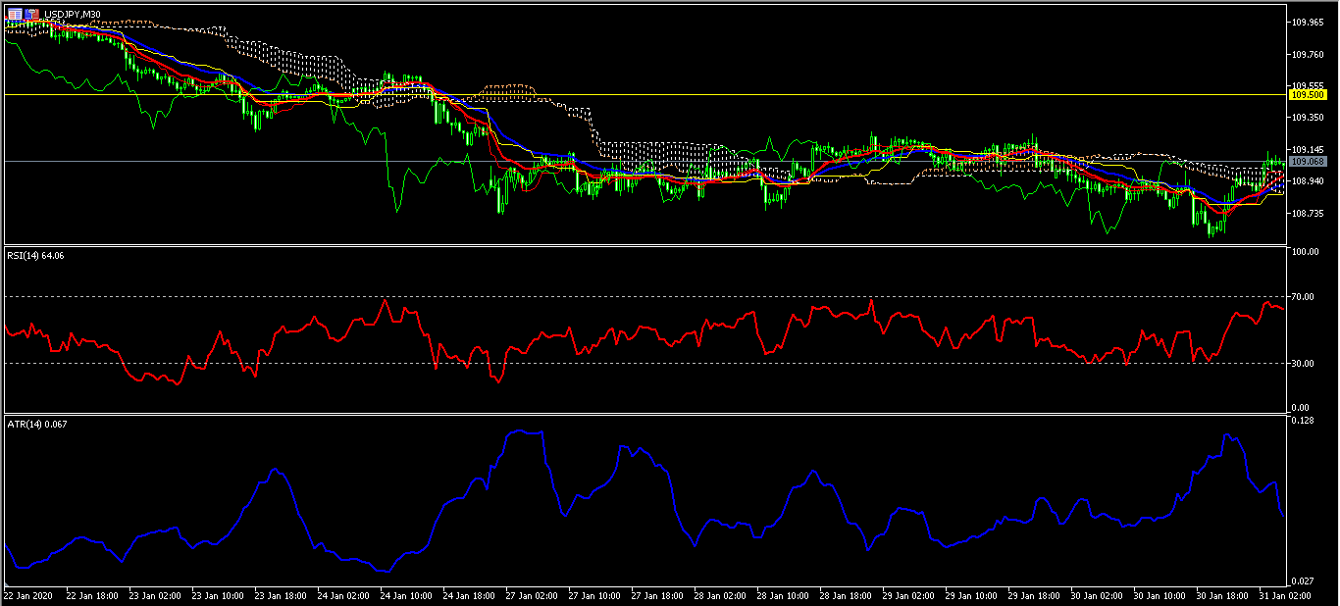Click the 108.735 price scale label
Viewport: 1340px width, 606px height.
1308,213
